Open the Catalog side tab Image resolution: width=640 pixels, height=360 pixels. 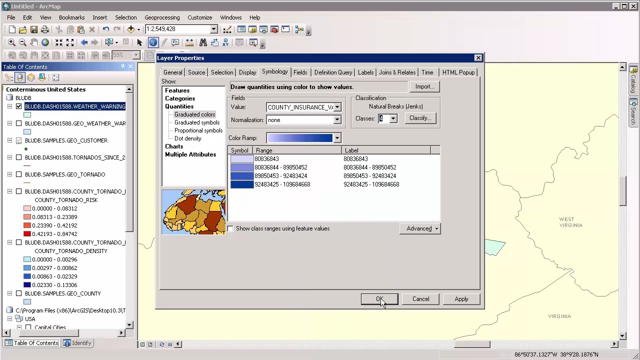[633, 80]
